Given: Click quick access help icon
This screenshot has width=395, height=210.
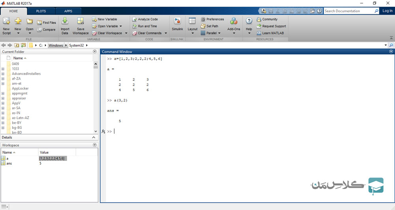Looking at the screenshot, I should pos(320,11).
